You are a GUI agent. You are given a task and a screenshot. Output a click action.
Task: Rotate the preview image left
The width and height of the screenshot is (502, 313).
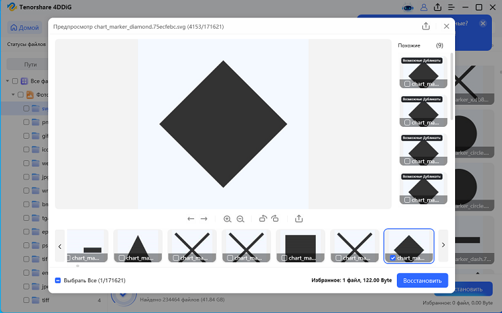coord(262,218)
